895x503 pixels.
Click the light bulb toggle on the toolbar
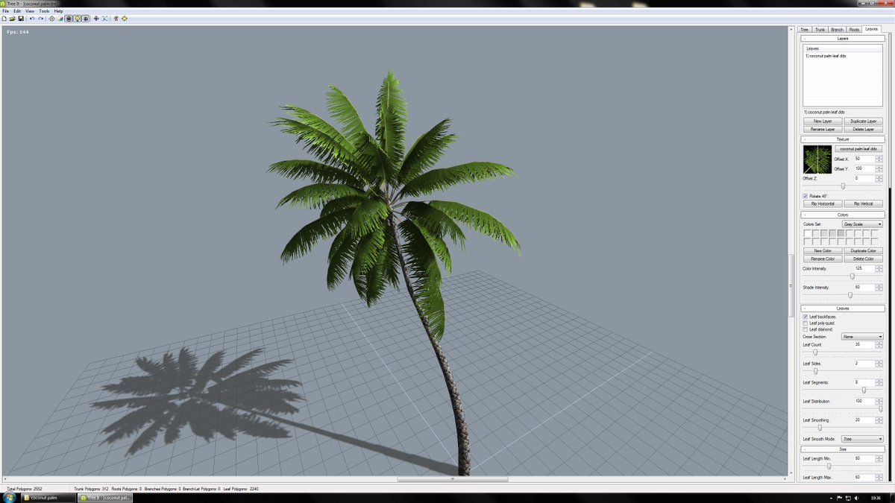(x=78, y=18)
